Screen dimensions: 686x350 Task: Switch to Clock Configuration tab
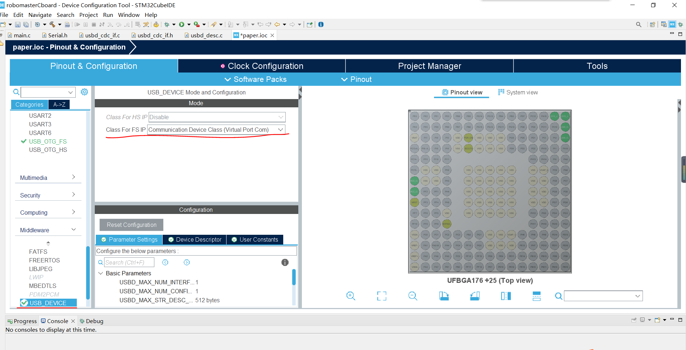click(x=262, y=66)
